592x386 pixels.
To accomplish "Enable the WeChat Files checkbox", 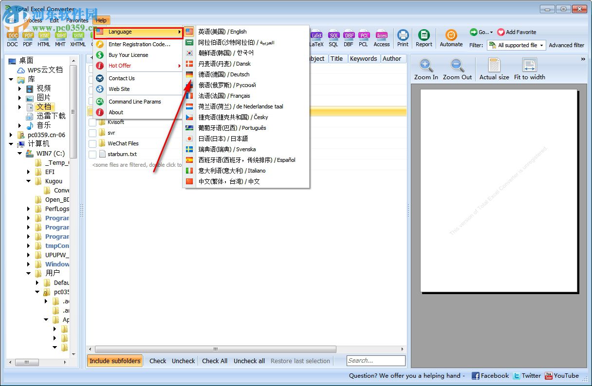I will click(x=92, y=143).
